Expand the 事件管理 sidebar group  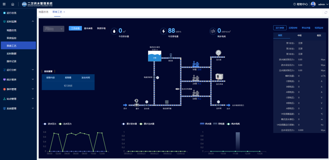(18, 89)
